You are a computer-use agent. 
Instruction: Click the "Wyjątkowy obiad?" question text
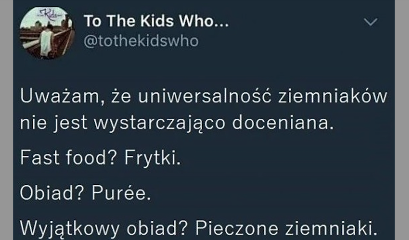(104, 228)
